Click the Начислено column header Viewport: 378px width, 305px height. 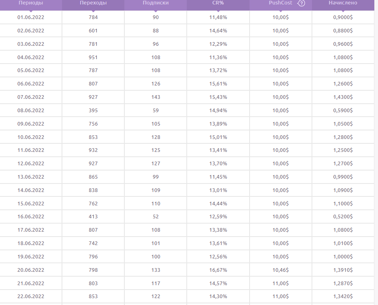[343, 3]
